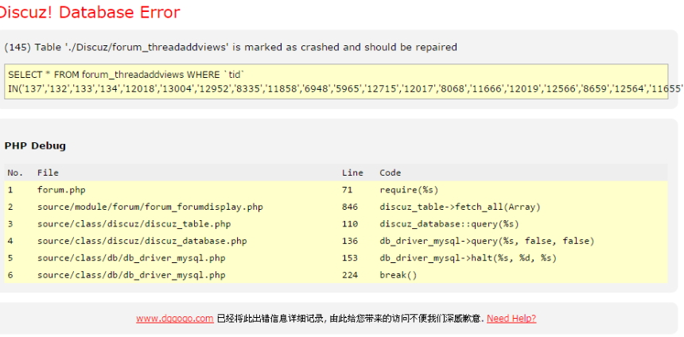Viewport: 684px width, 337px height.
Task: Click line number 224
Action: (x=350, y=275)
